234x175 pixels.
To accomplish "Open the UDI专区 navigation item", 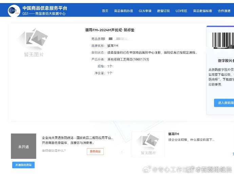I will click(181, 11).
